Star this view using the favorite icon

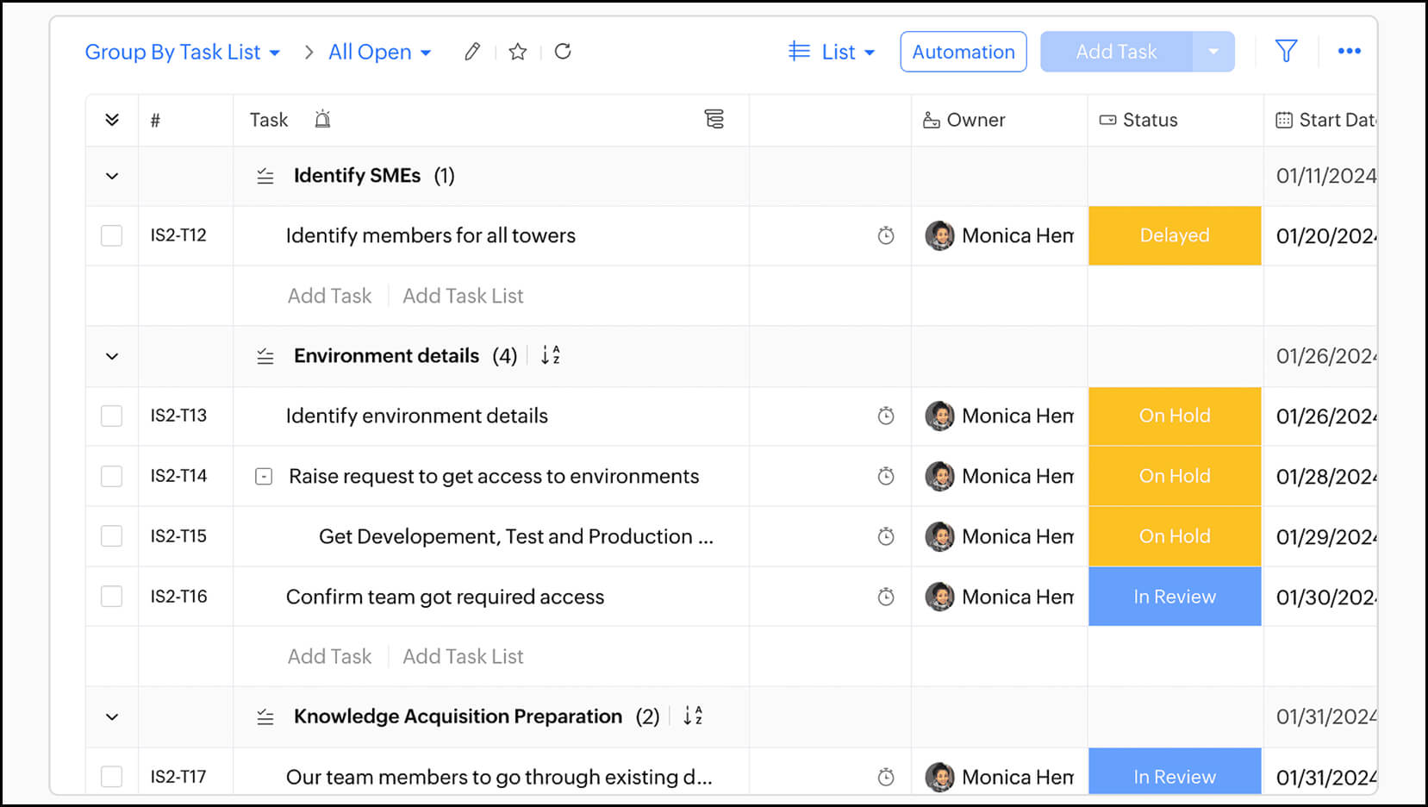(x=517, y=52)
